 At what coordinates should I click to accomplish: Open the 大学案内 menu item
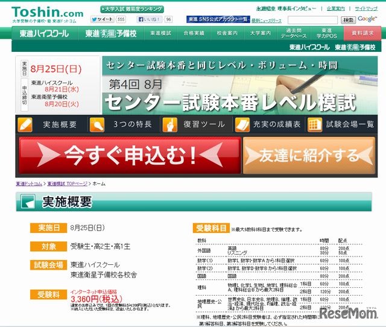261,33
